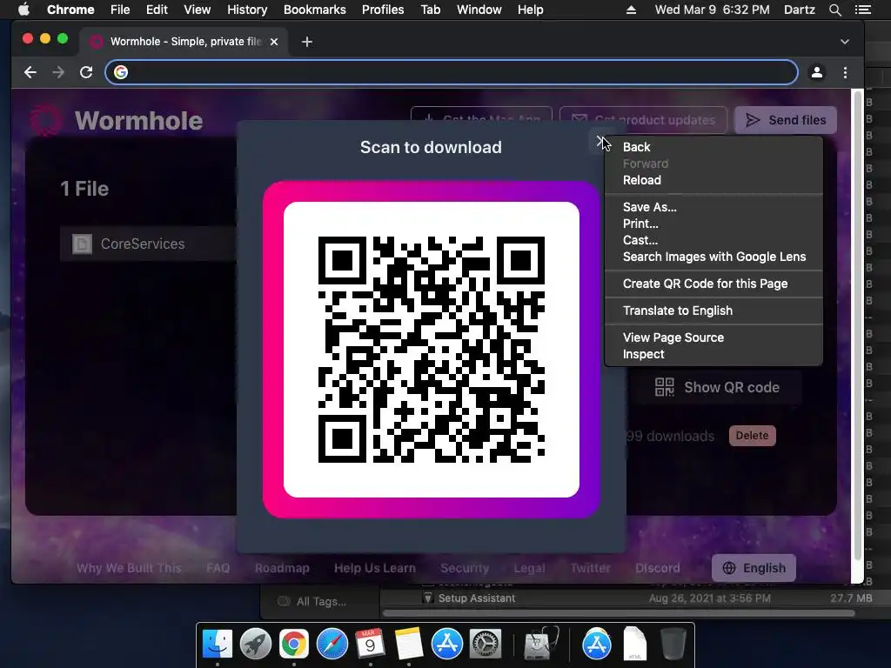Image resolution: width=891 pixels, height=668 pixels.
Task: Close the Wormhole browser tab
Action: (274, 42)
